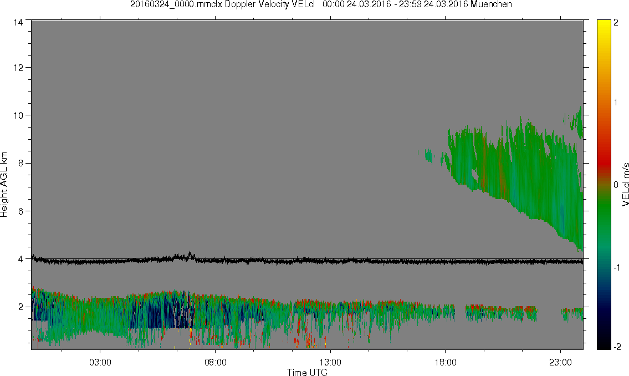
Task: Click the height tick label '8'
Action: [x=21, y=163]
